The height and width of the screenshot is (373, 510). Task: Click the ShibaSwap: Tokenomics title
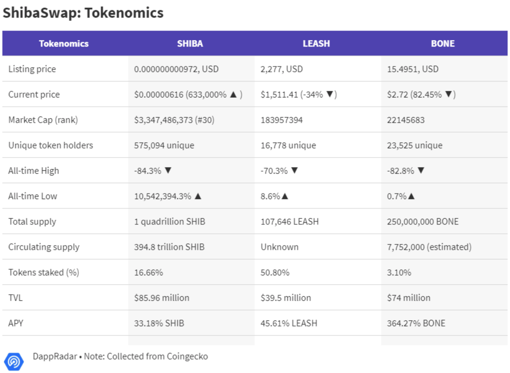click(x=83, y=13)
